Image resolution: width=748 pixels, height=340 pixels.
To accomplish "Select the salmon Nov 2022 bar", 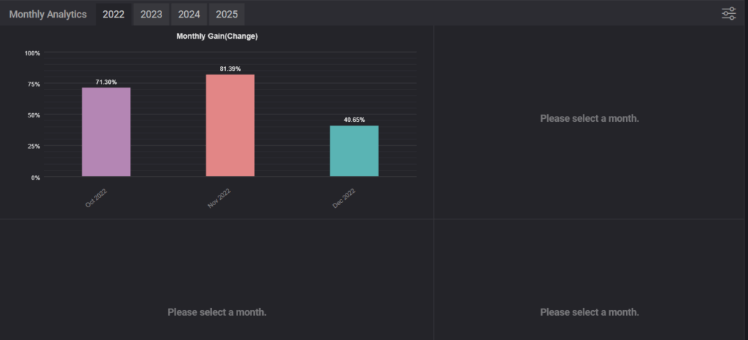I will tap(230, 125).
